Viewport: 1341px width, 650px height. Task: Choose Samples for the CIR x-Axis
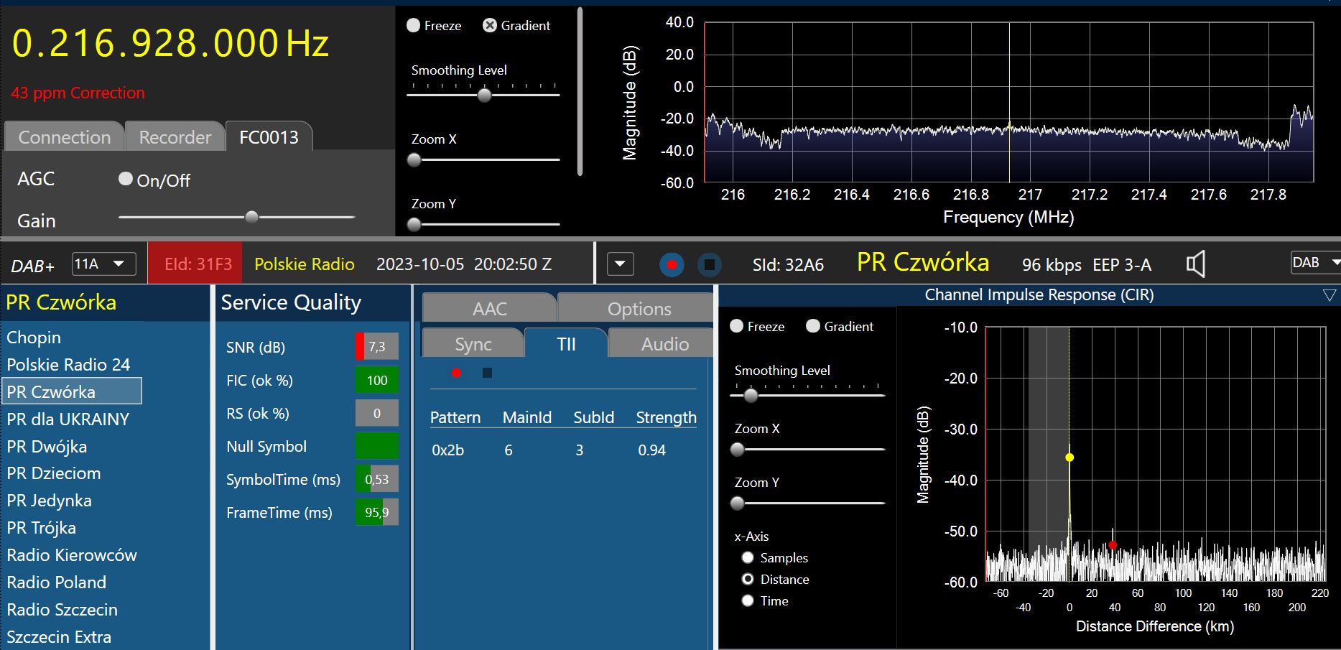(748, 557)
